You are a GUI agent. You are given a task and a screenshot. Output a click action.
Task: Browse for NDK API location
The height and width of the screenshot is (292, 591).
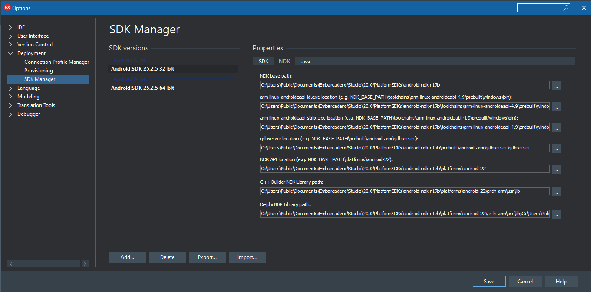click(556, 169)
